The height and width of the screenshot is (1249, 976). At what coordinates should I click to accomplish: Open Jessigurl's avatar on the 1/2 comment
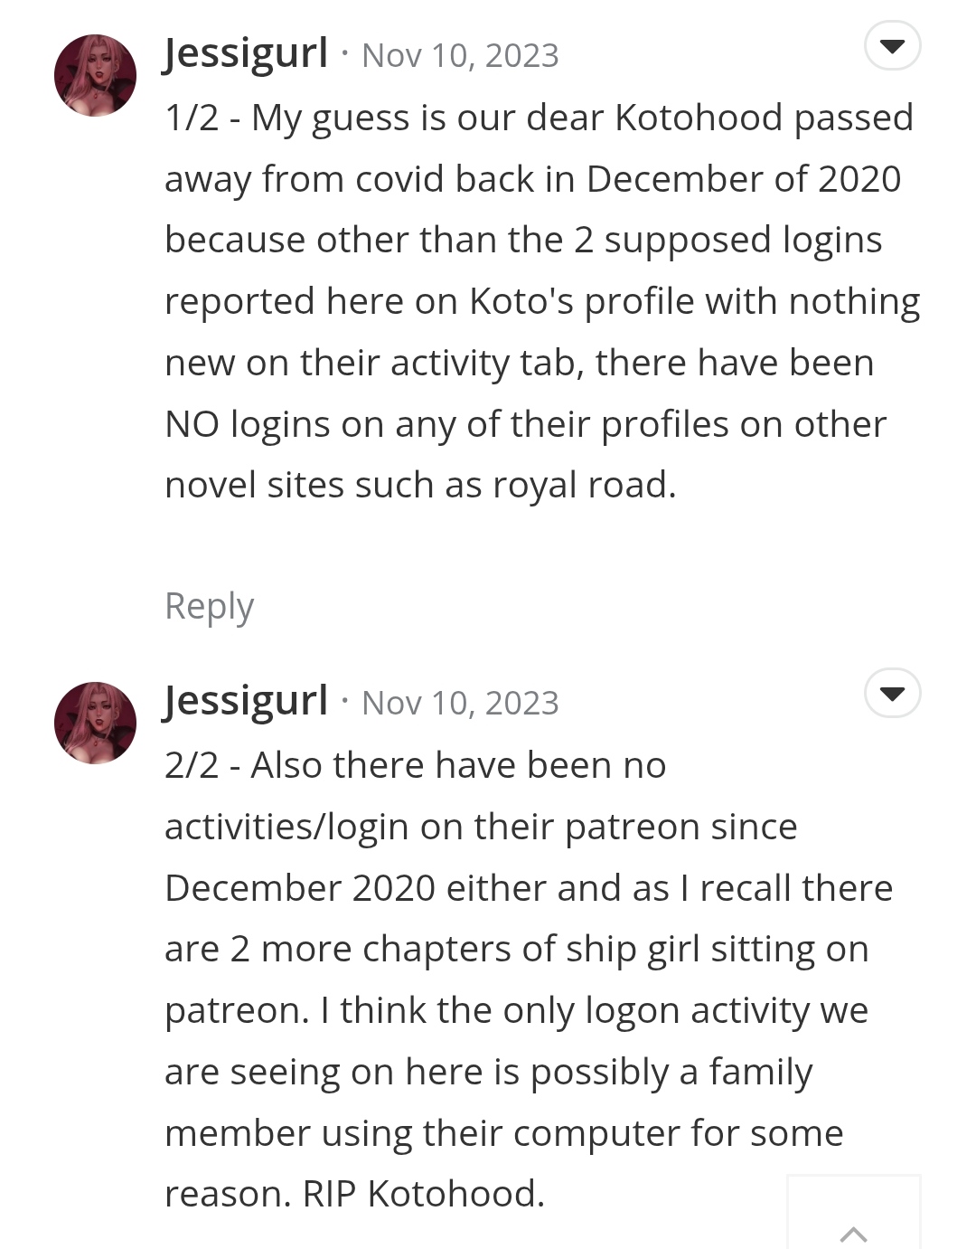(95, 75)
